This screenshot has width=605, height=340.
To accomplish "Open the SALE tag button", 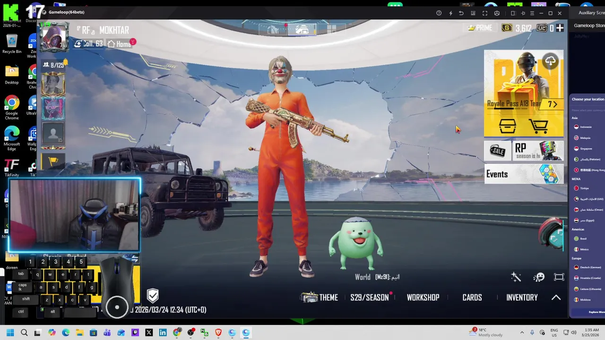I will 497,151.
